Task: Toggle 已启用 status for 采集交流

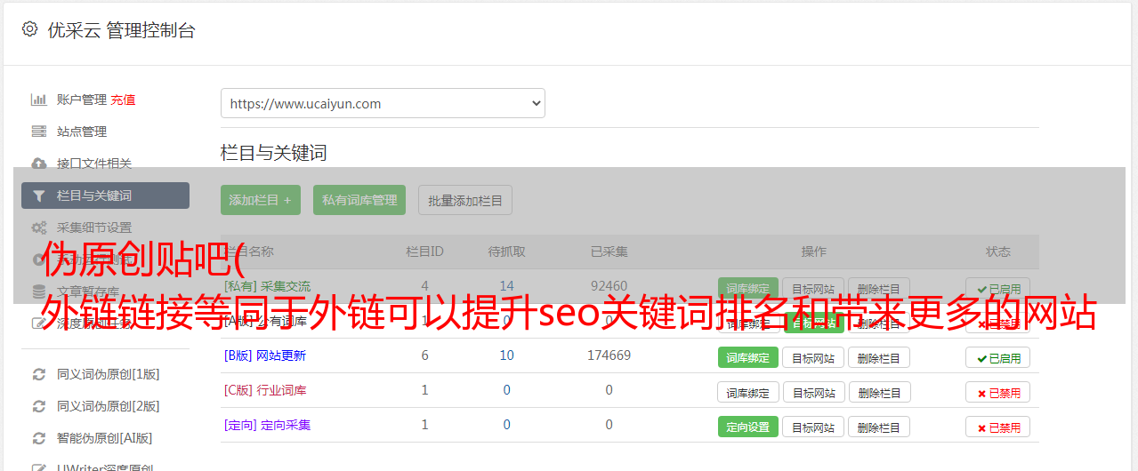Action: tap(998, 289)
